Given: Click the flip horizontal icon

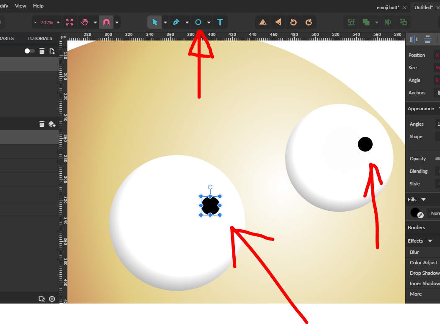Looking at the screenshot, I should [262, 22].
